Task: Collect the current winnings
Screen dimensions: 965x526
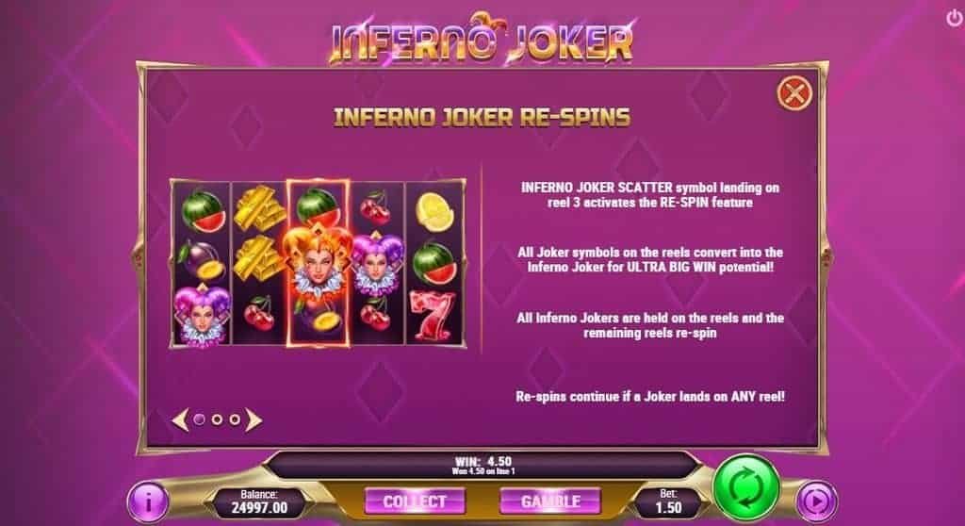Action: point(415,501)
